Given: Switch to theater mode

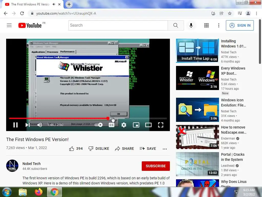Looking at the screenshot, I should (x=148, y=125).
